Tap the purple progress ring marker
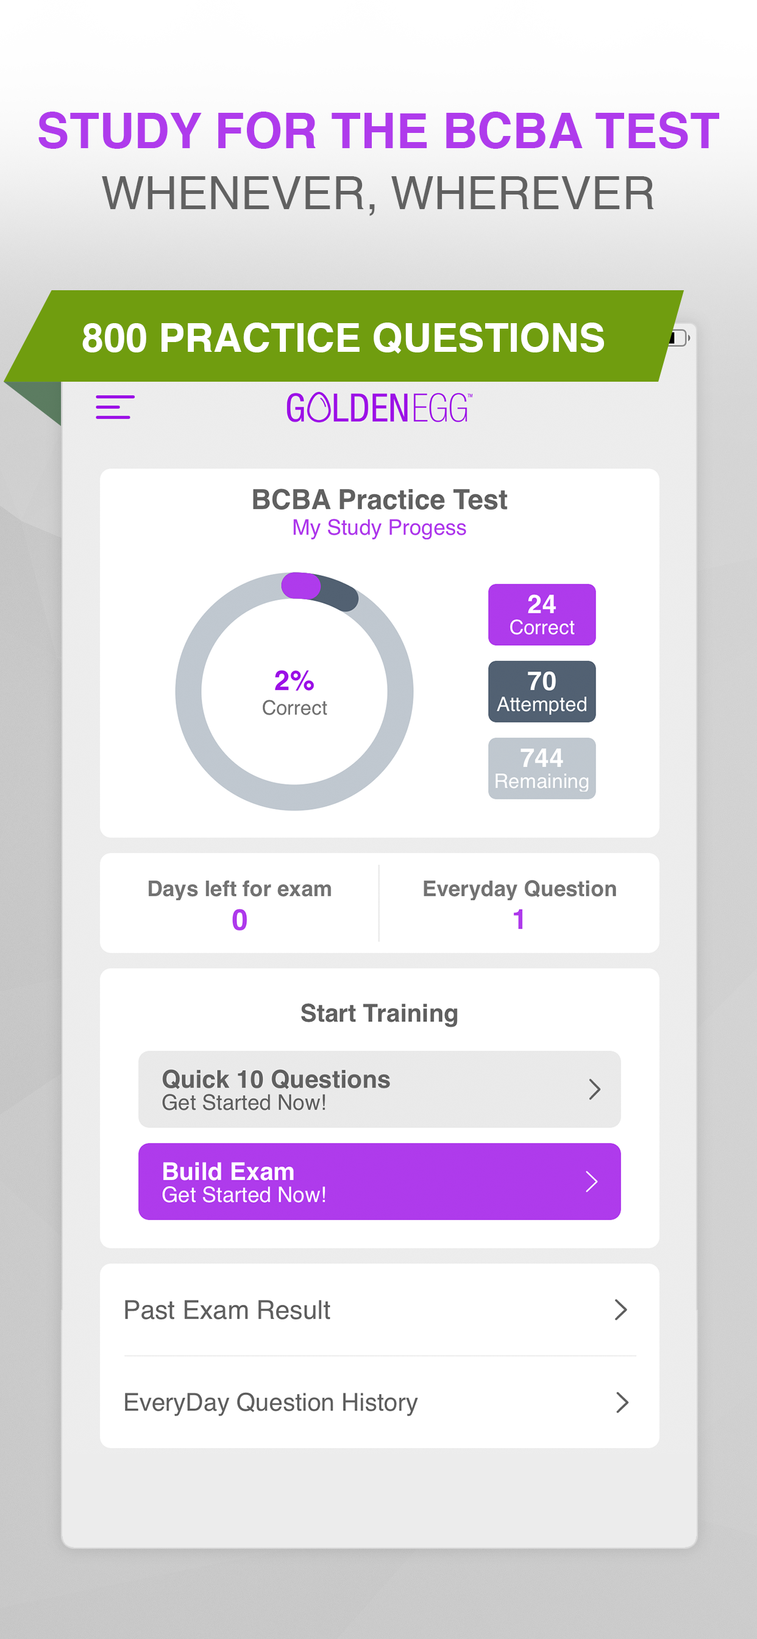 (x=301, y=585)
